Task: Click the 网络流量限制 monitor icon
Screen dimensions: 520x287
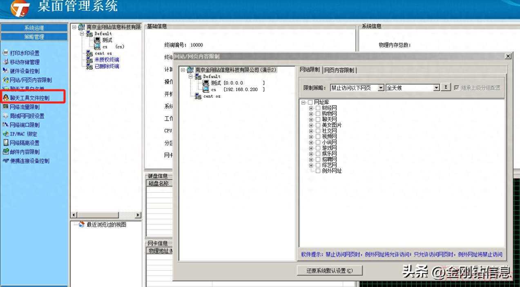Action: click(5, 107)
